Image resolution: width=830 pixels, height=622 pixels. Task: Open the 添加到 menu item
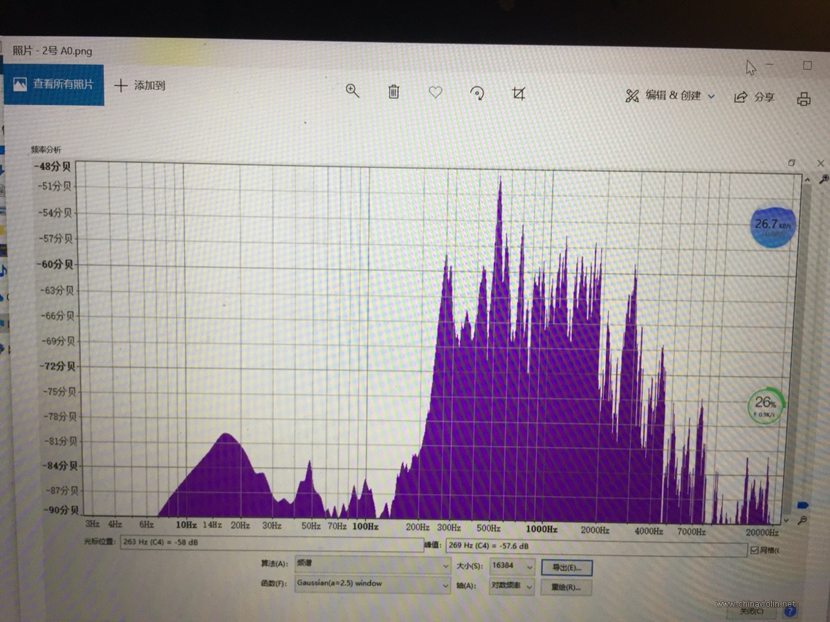click(140, 86)
